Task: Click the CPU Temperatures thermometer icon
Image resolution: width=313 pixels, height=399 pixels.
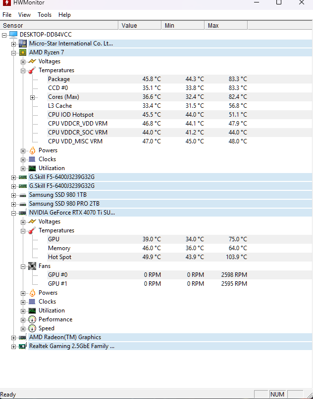Action: coord(32,70)
